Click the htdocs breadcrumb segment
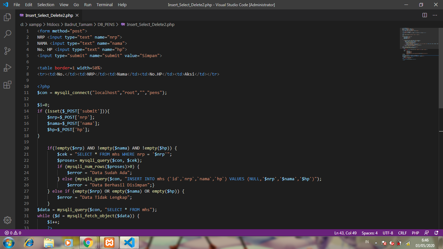 point(53,24)
